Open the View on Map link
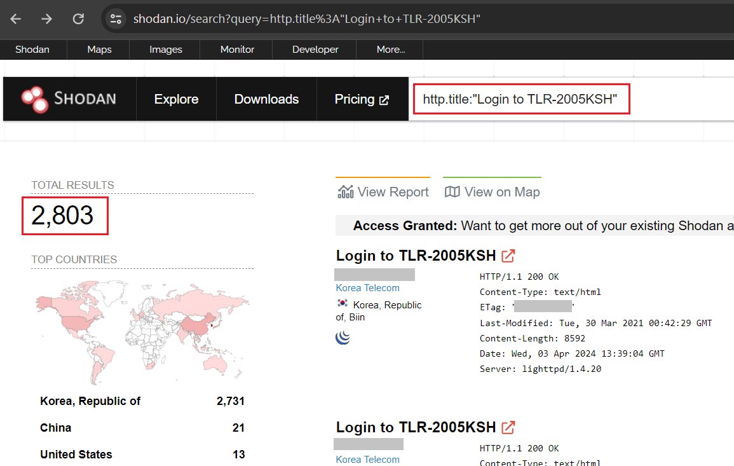 492,191
